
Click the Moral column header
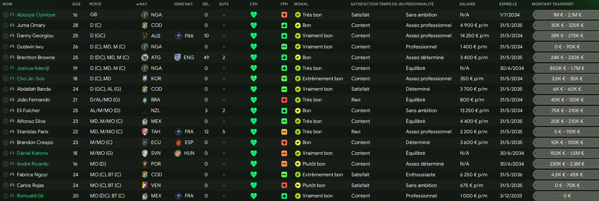click(301, 4)
